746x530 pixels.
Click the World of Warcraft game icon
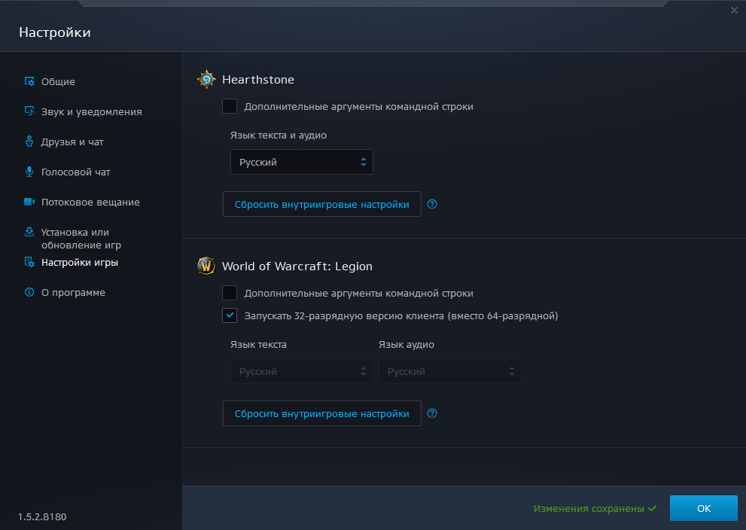point(206,266)
